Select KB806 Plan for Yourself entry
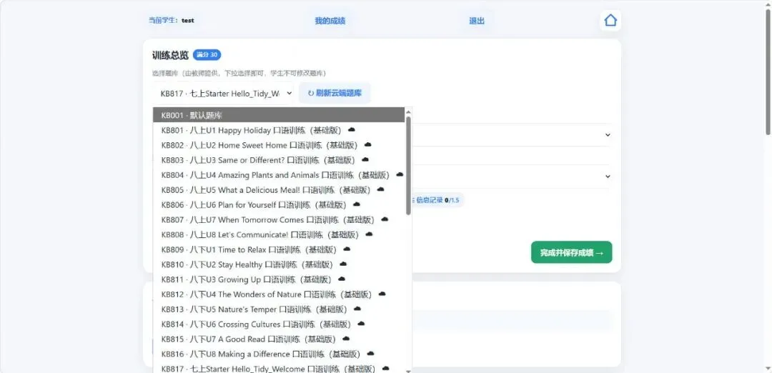The height and width of the screenshot is (373, 772). [x=279, y=204]
